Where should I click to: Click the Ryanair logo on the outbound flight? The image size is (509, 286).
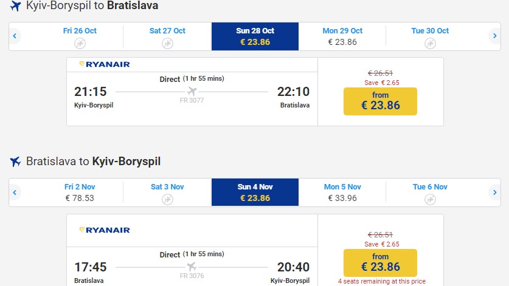[x=105, y=64]
